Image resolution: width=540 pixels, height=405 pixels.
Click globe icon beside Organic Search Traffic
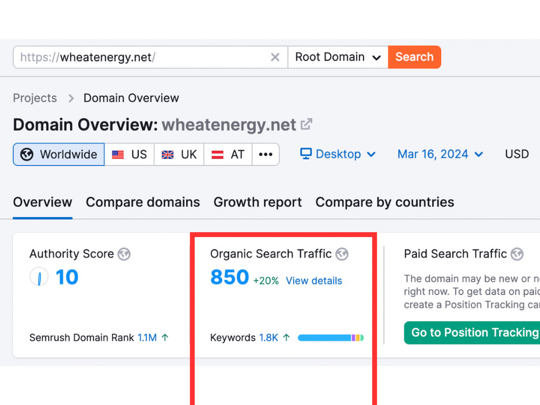(342, 254)
